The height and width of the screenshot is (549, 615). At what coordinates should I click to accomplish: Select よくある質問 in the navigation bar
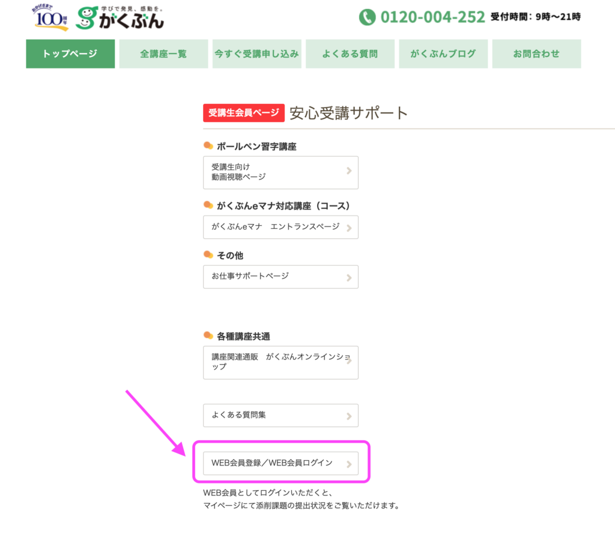point(350,54)
